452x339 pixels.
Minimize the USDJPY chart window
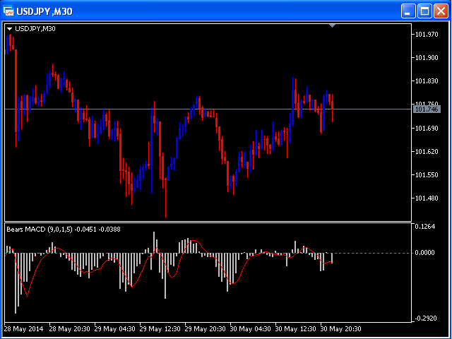[x=408, y=11]
